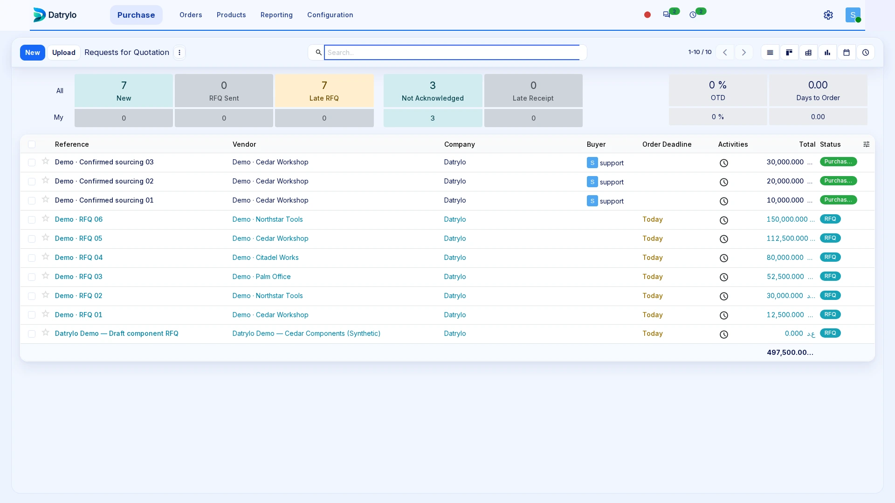895x503 pixels.
Task: Check the Confirmed sourcing 03 row checkbox
Action: tap(32, 163)
